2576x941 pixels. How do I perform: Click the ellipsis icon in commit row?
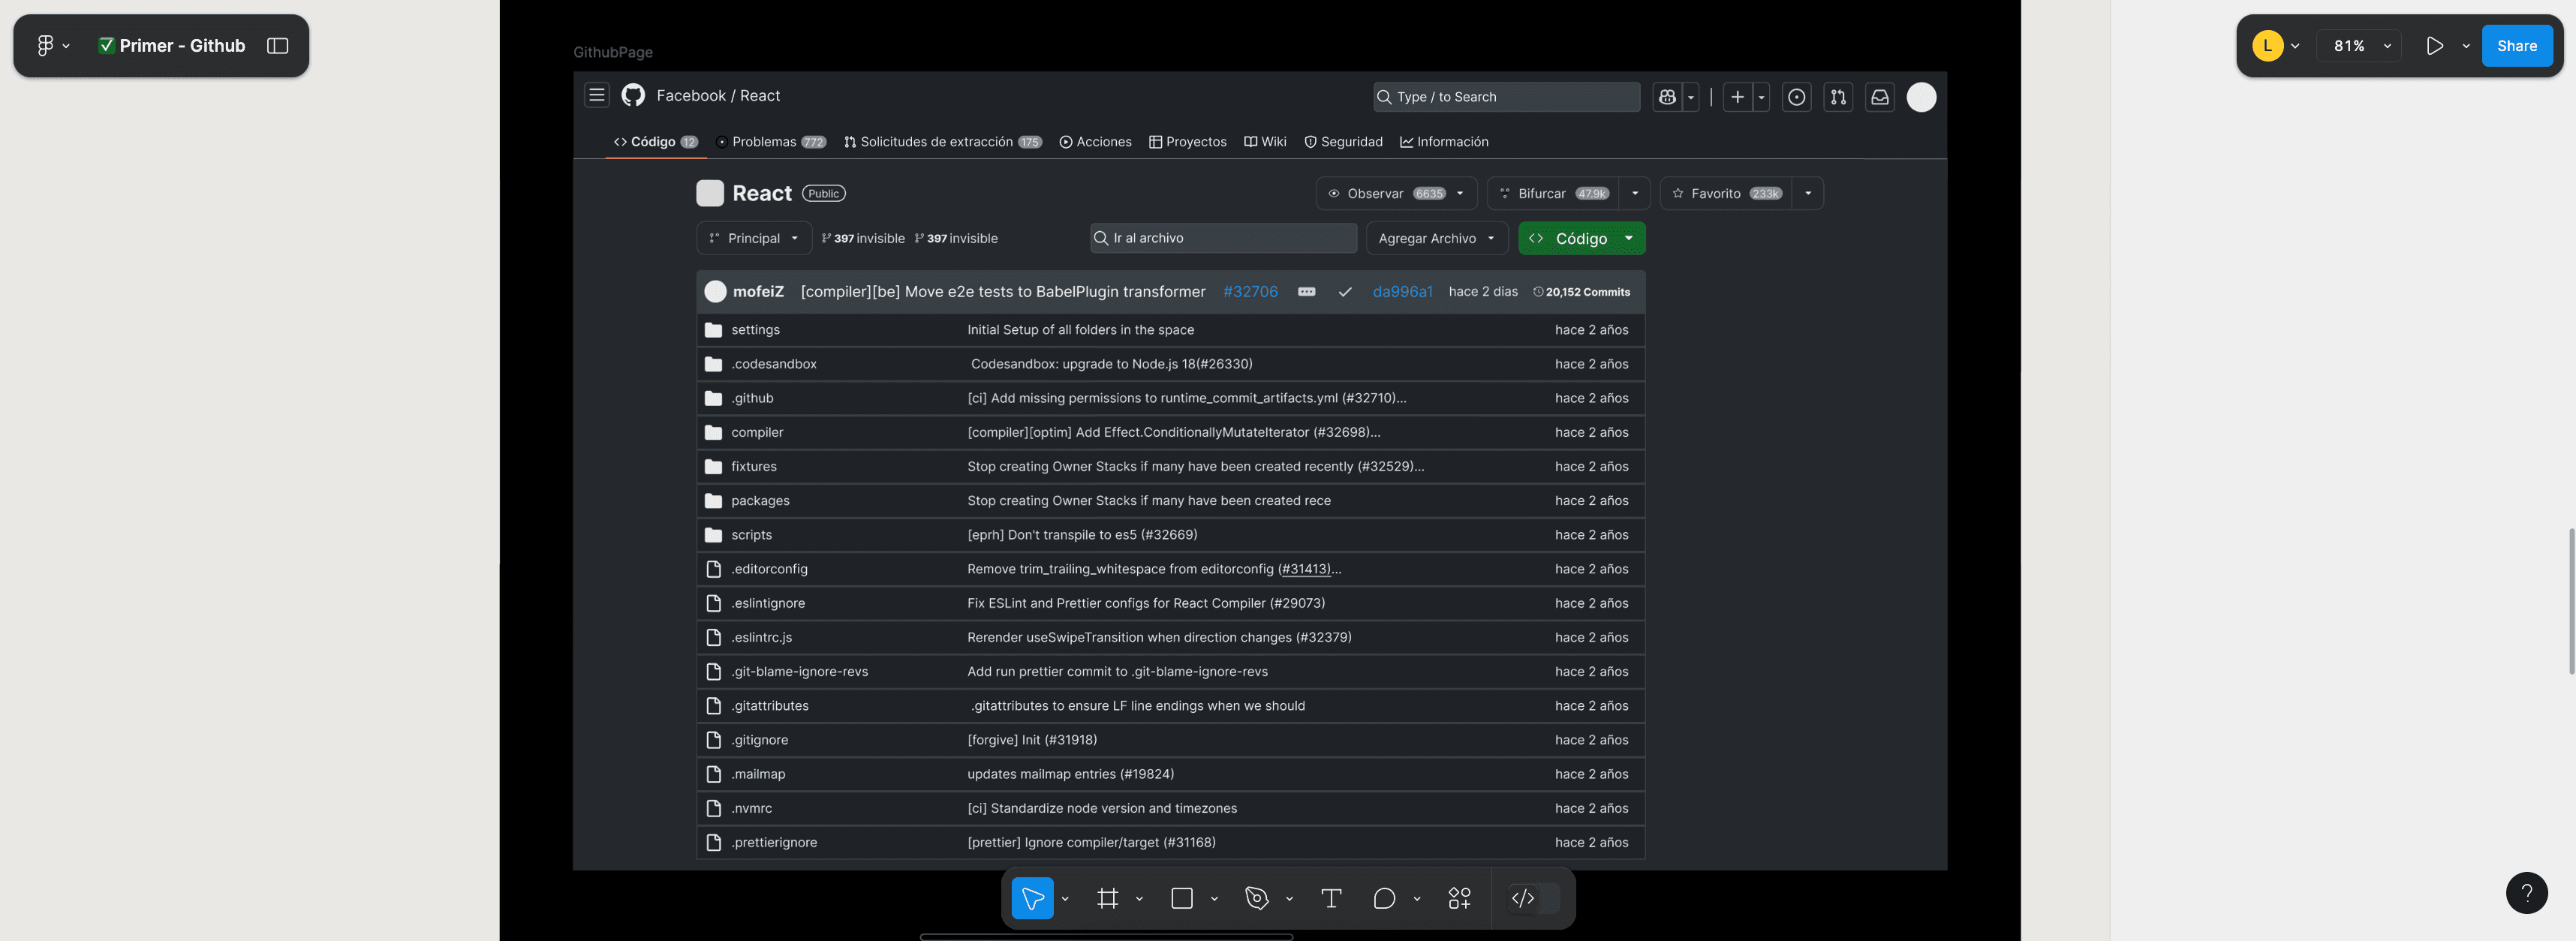pos(1306,292)
